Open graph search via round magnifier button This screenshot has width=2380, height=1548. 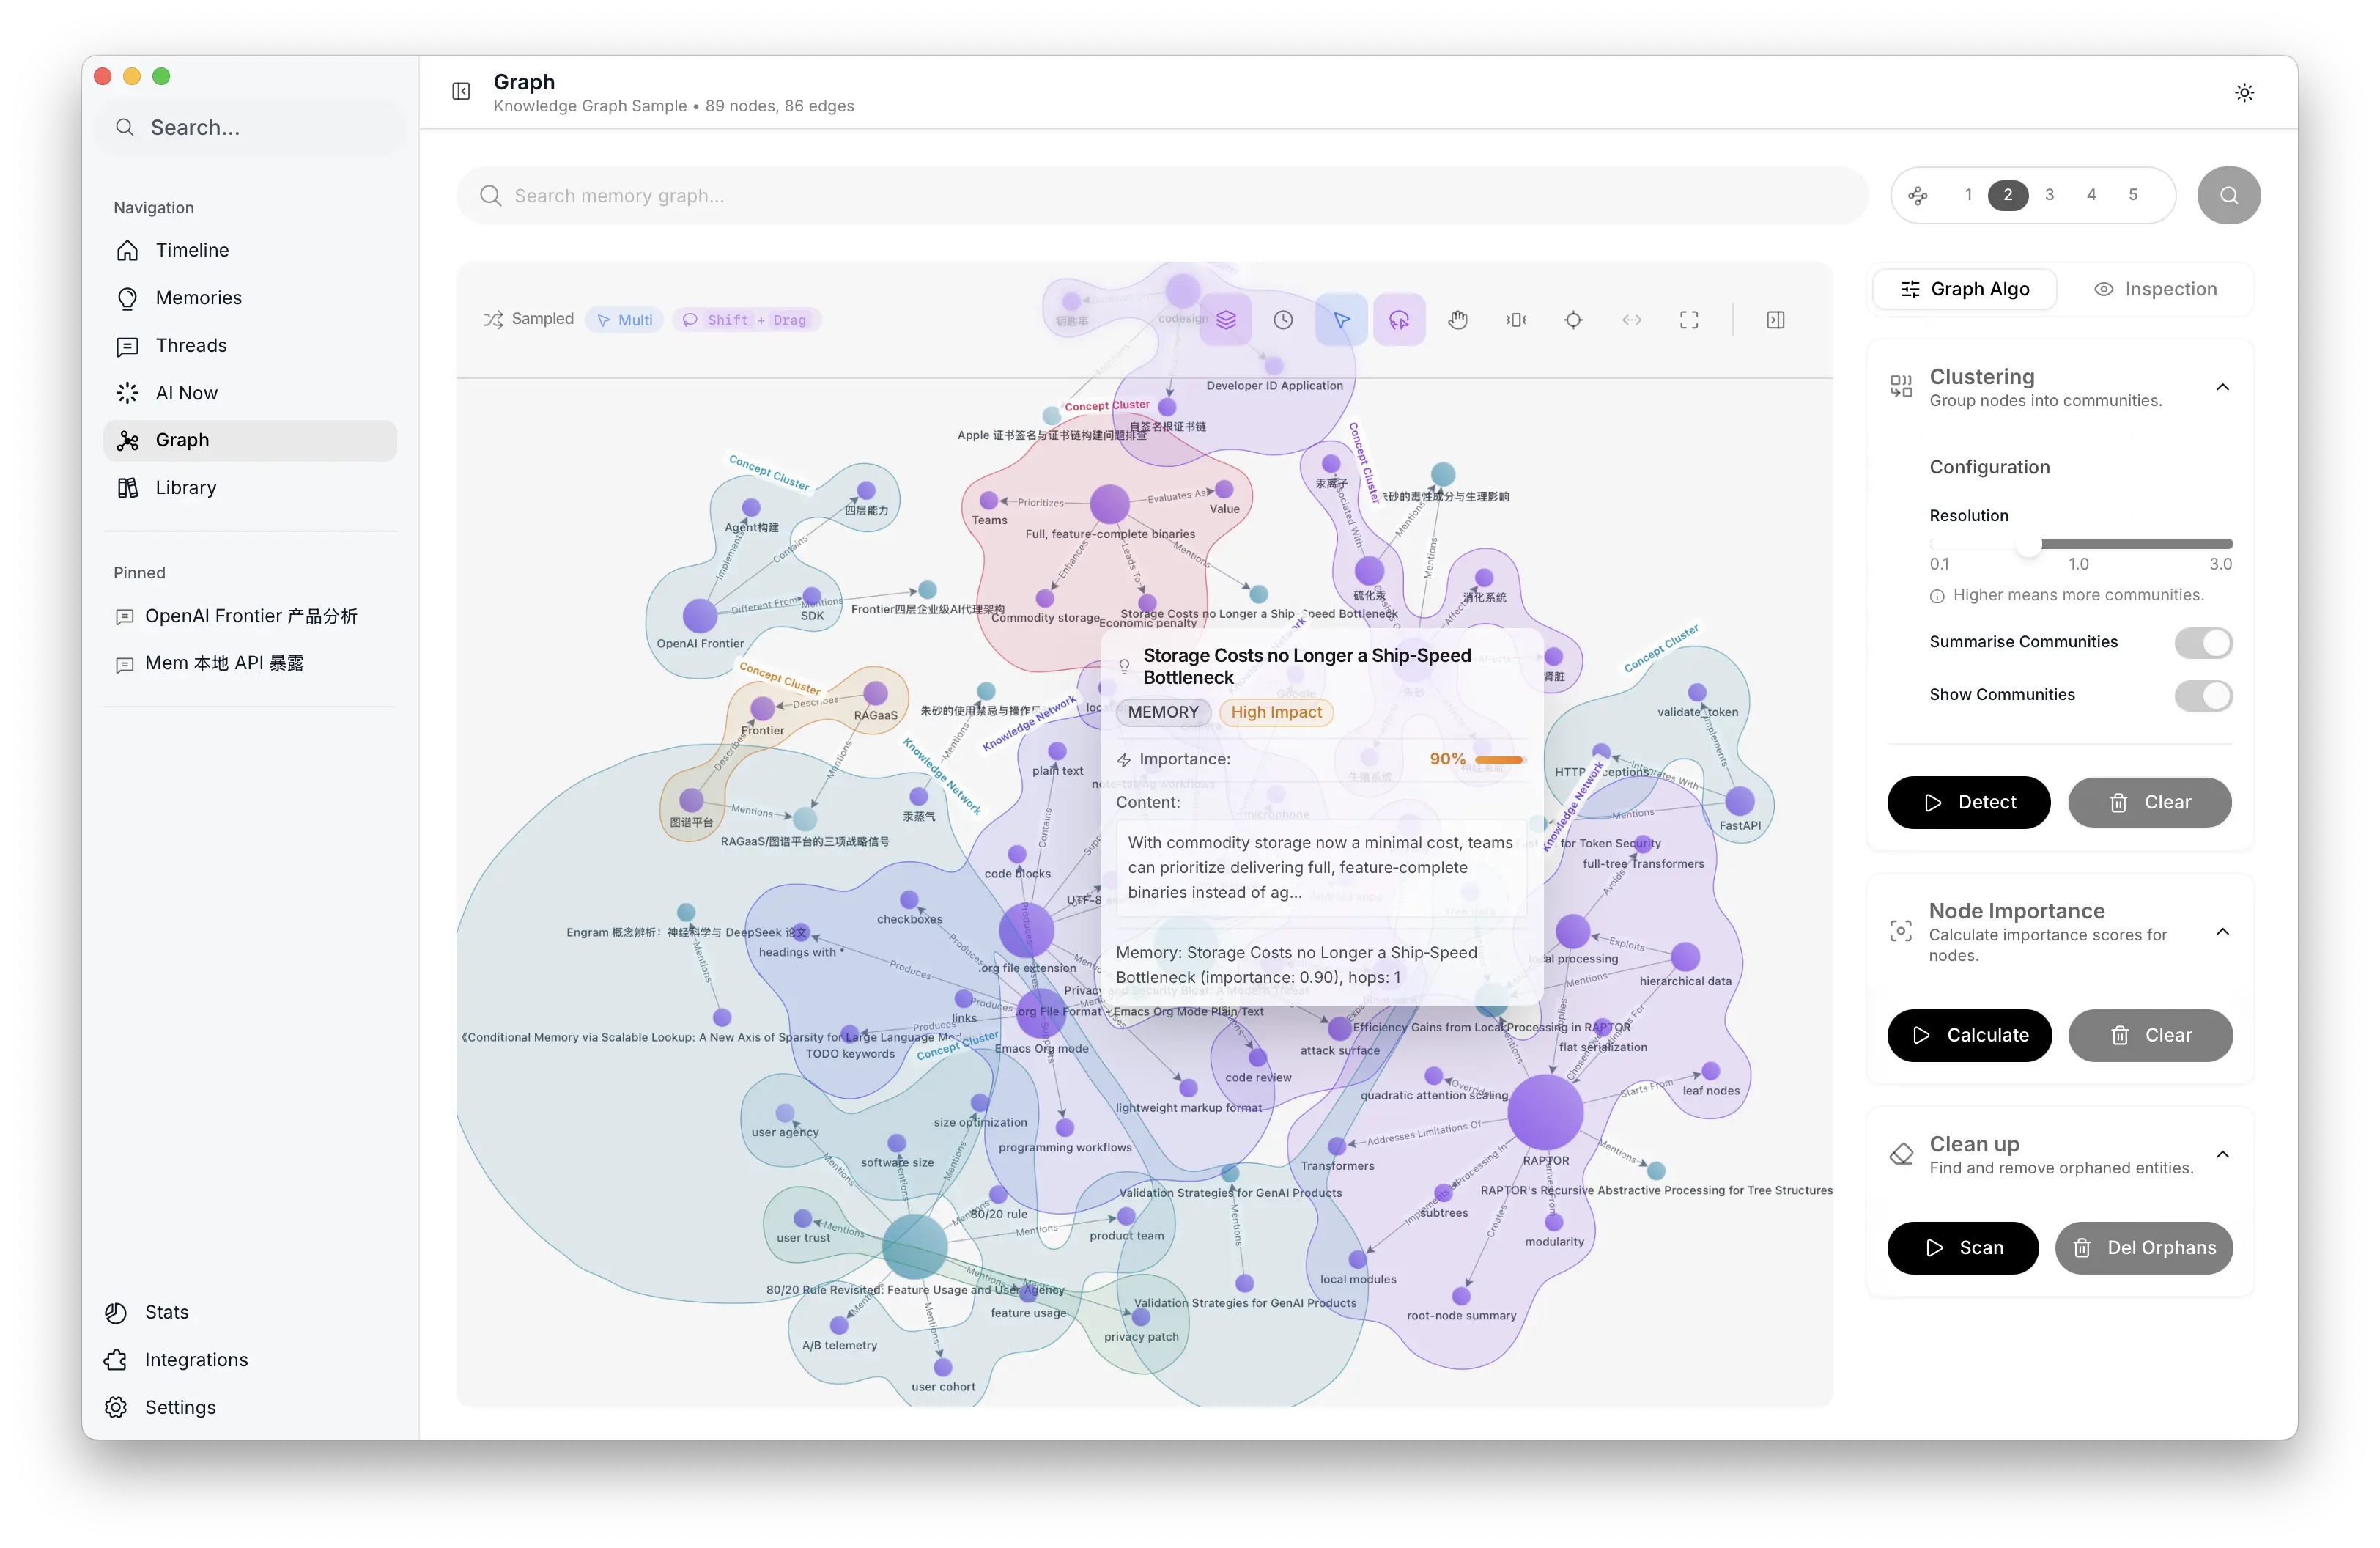(2228, 195)
